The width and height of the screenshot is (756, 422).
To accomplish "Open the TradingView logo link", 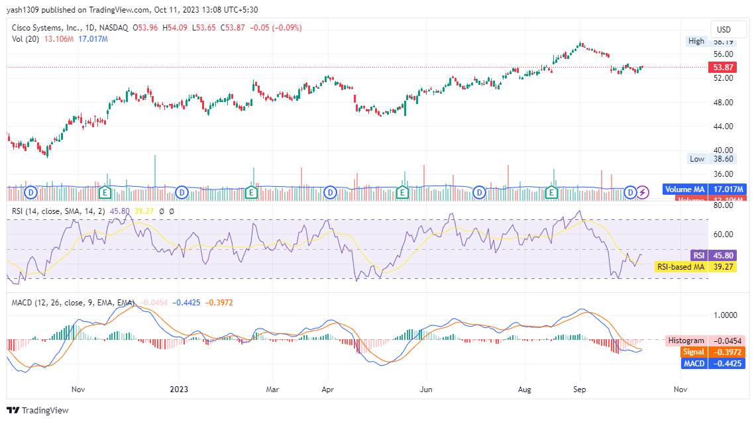I will (38, 411).
